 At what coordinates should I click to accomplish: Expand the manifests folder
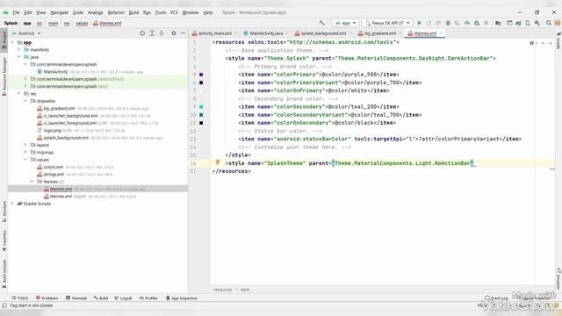coord(19,49)
